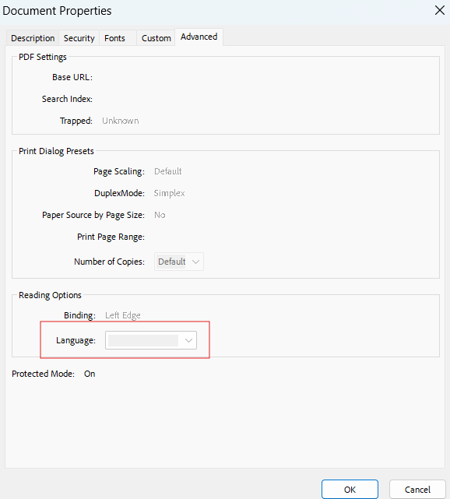Switch to the Description tab
The width and height of the screenshot is (450, 499).
point(33,38)
